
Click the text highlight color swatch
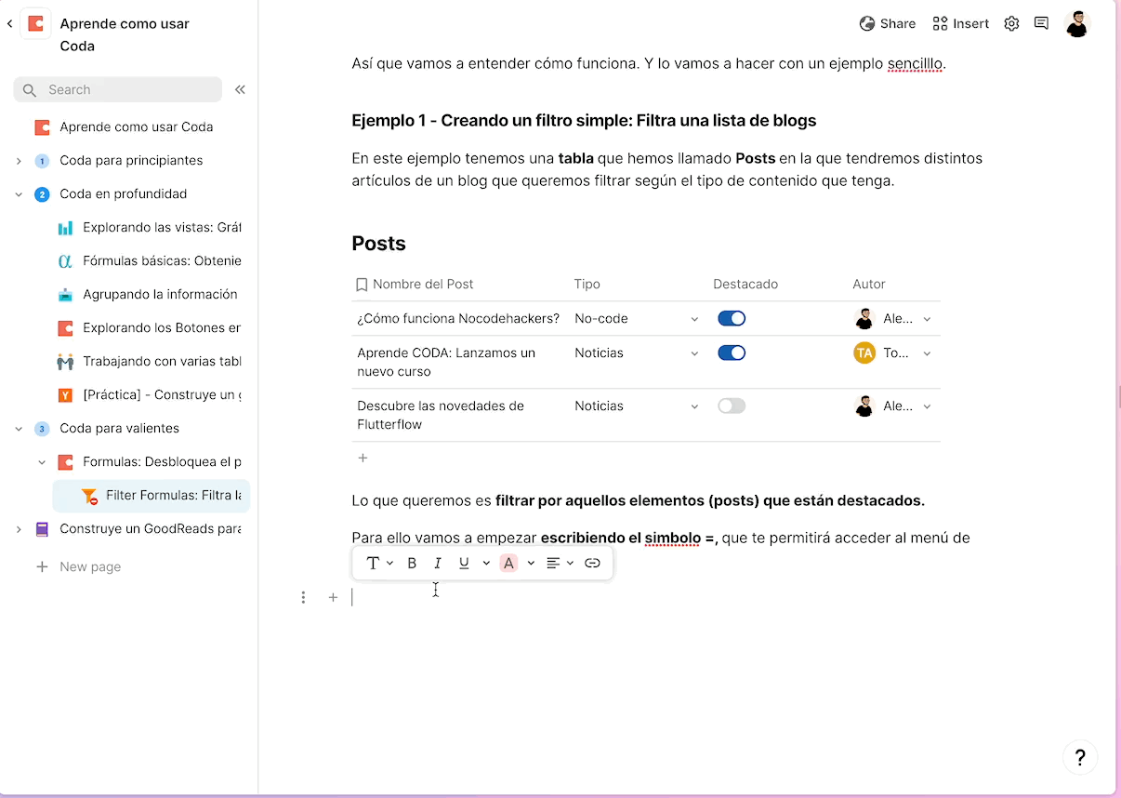[508, 563]
